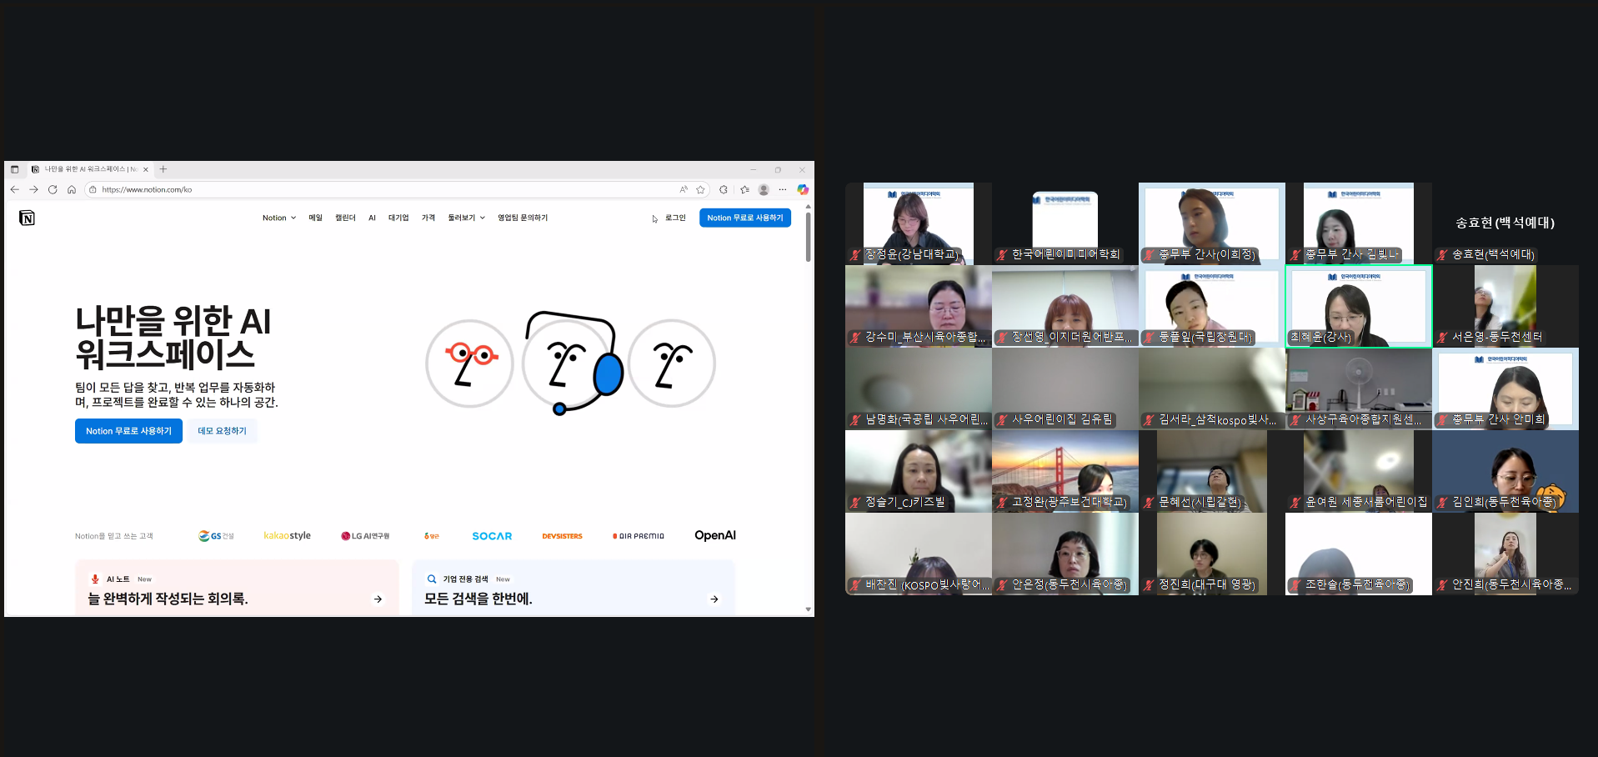This screenshot has height=757, width=1598.
Task: Select 문혜선(시립갈현) video tile
Action: click(x=1212, y=471)
